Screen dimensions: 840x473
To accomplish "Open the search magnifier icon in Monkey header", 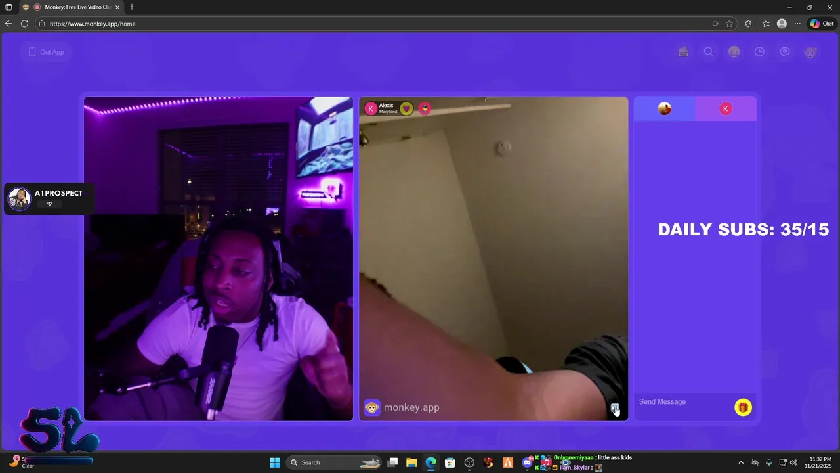I will [x=709, y=52].
